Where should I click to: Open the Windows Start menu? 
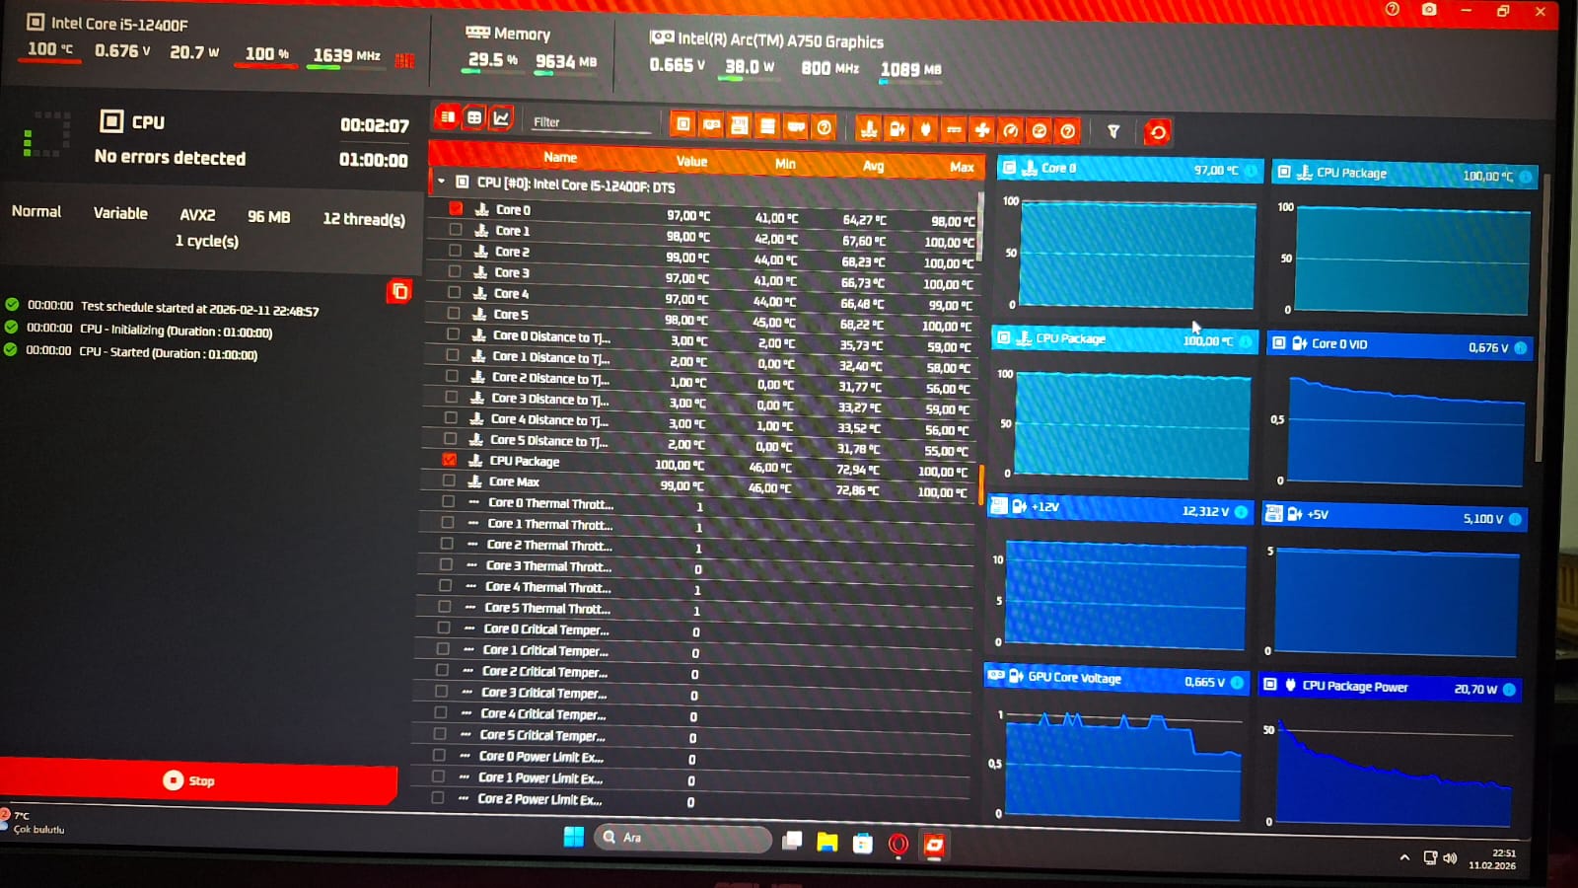pos(573,837)
